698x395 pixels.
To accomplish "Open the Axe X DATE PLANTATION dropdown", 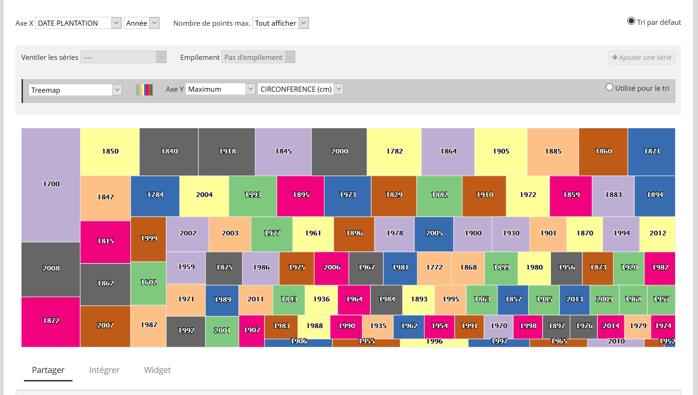I will [78, 23].
